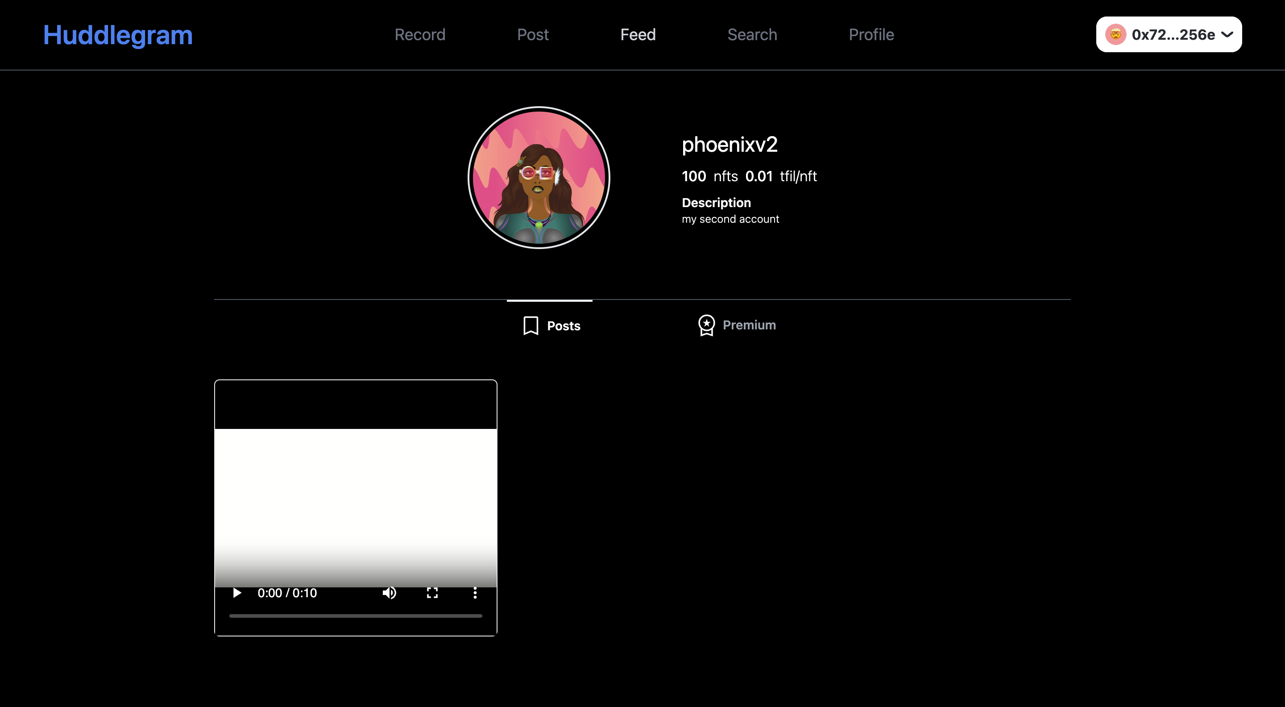The height and width of the screenshot is (707, 1285).
Task: Click the Huddlegram logo link
Action: point(118,35)
